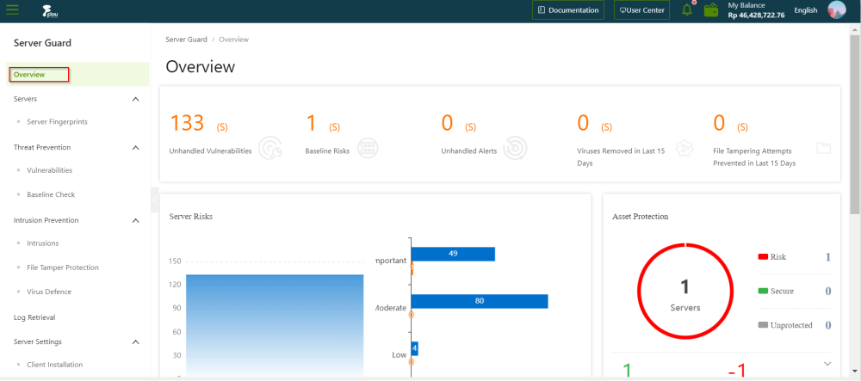Image resolution: width=861 pixels, height=381 pixels.
Task: Collapse the Intrusion Prevention chevron
Action: point(136,220)
